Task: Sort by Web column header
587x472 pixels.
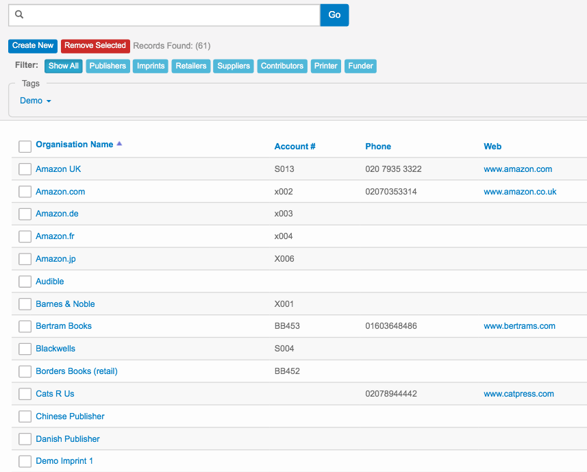Action: [492, 147]
